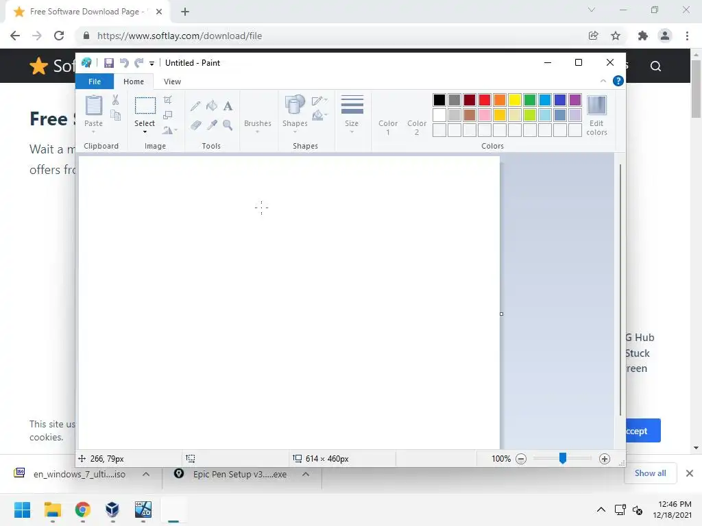Viewport: 702px width, 526px height.
Task: Pick the red color swatch
Action: tap(485, 100)
